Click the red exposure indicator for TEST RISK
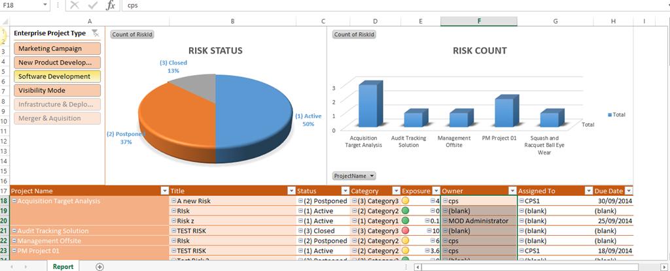670x271 pixels. tap(405, 231)
